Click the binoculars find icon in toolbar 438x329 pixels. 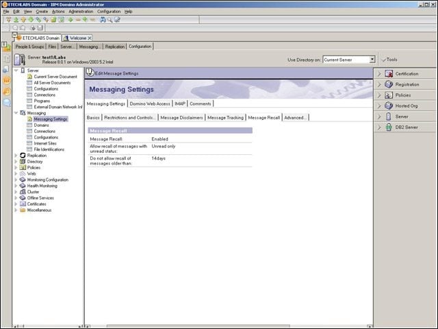[x=103, y=20]
